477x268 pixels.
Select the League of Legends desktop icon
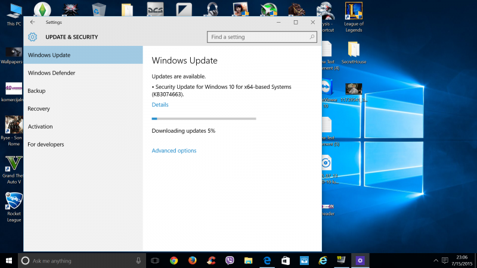354,17
